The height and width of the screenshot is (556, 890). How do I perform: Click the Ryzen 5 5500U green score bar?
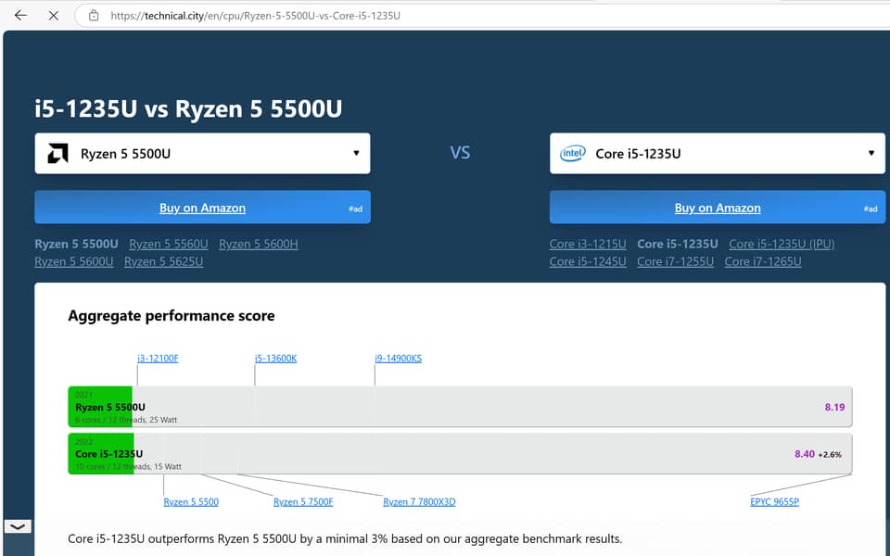pyautogui.click(x=100, y=407)
